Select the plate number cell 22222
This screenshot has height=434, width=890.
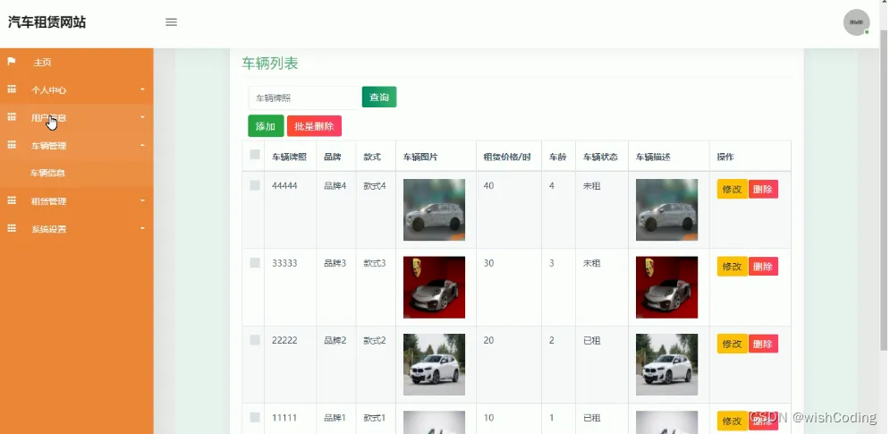pyautogui.click(x=284, y=340)
